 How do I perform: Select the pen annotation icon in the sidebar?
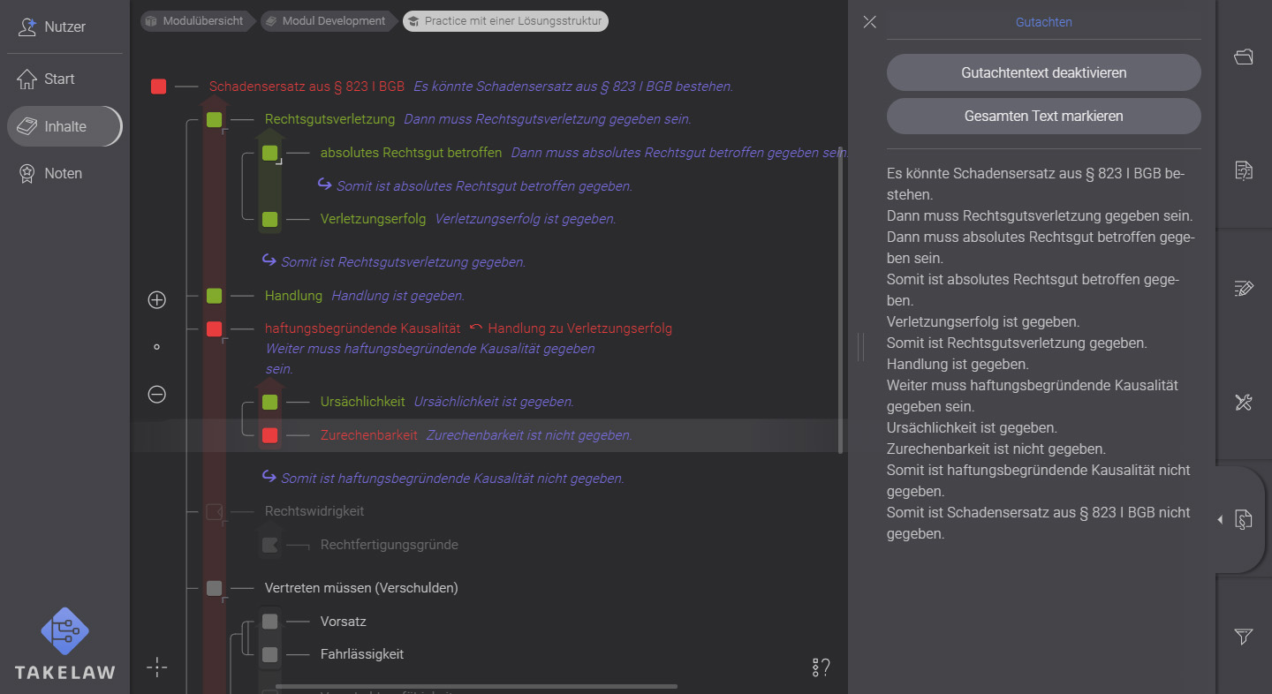[x=1244, y=288]
